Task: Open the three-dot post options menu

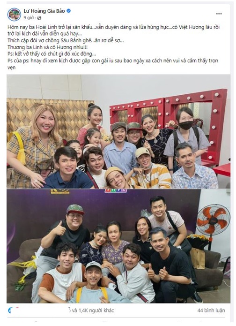Action: coord(219,14)
